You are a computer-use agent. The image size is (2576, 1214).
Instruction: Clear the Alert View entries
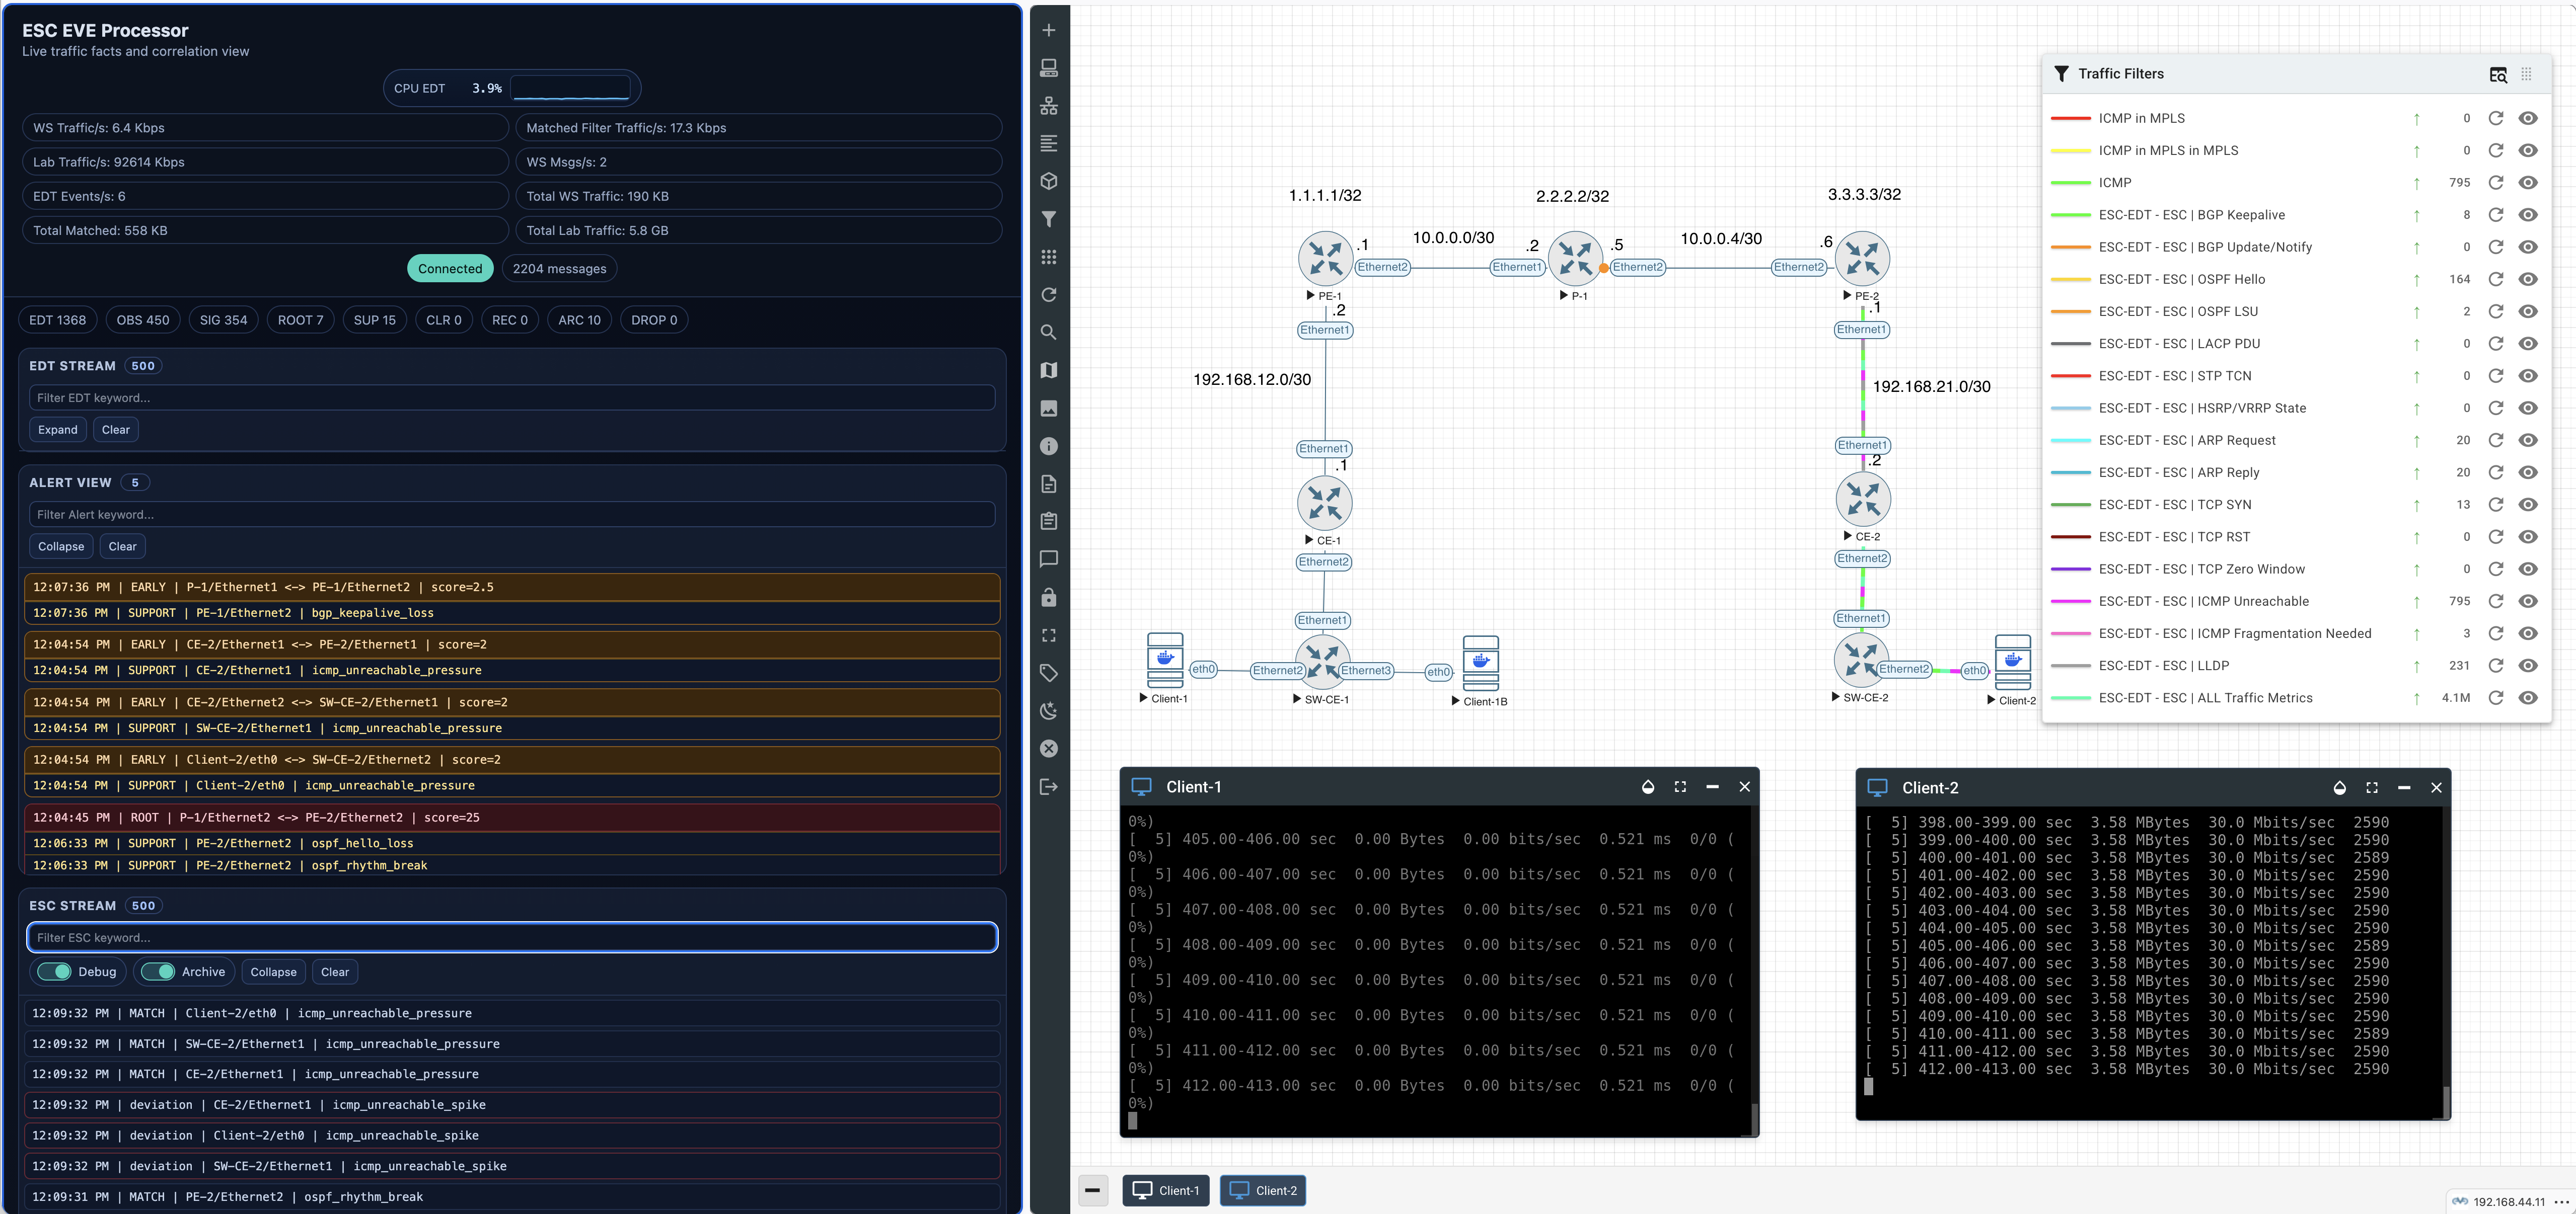122,546
